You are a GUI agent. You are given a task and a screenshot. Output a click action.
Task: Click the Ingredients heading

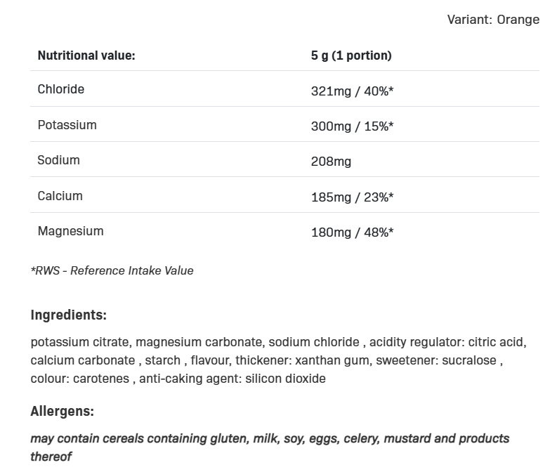tap(68, 315)
